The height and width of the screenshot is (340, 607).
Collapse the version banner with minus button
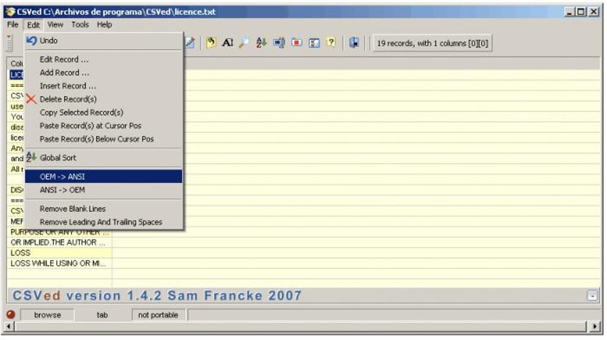pyautogui.click(x=592, y=296)
